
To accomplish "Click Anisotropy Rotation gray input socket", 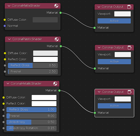I will 4,128.
